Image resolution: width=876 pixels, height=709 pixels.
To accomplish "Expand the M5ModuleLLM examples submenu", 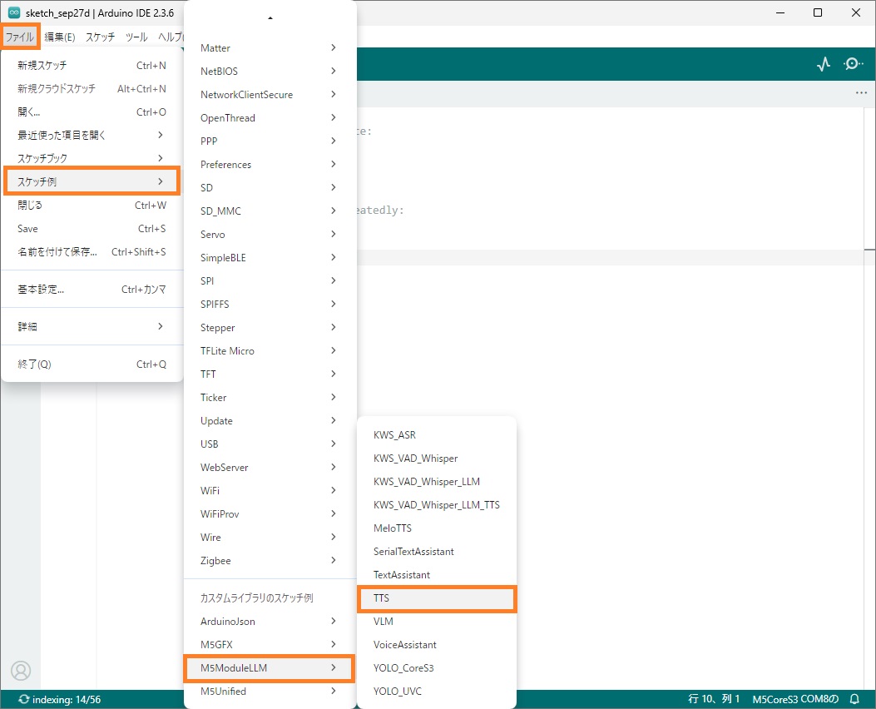I will click(x=269, y=667).
